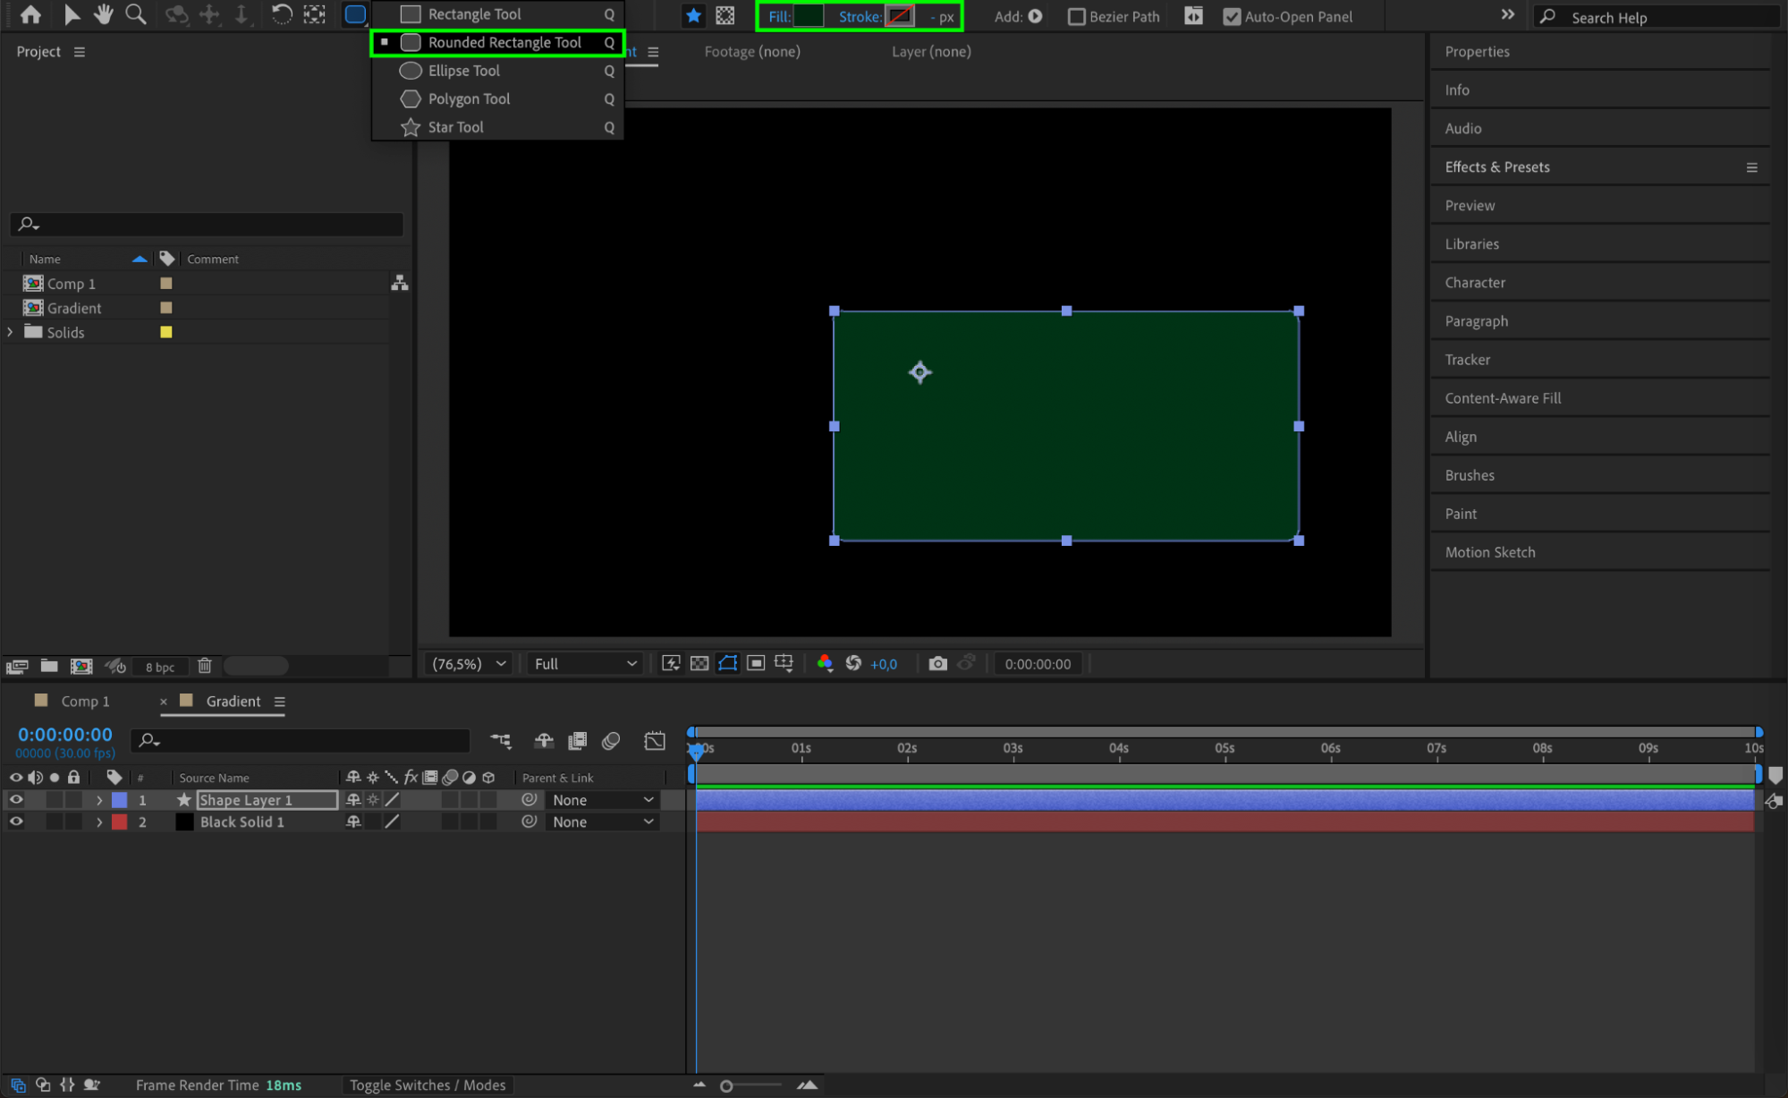
Task: Select the Hand tool
Action: 104,14
